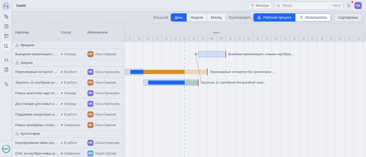Open the table view sidebar icon

coord(6,36)
